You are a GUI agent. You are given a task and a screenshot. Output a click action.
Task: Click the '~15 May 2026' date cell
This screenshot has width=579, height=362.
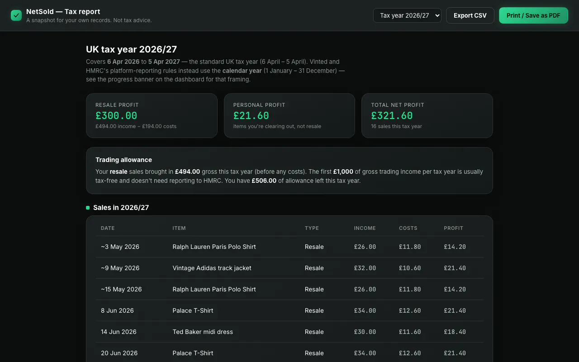[121, 289]
